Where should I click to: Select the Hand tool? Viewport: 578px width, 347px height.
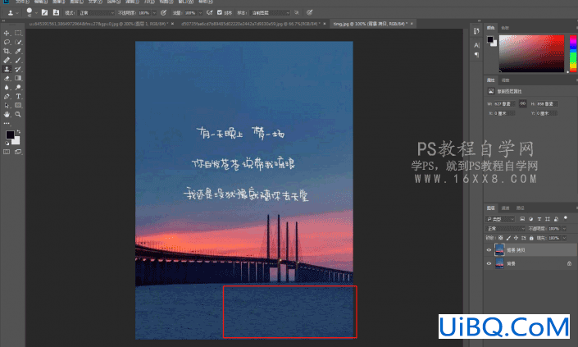7,115
